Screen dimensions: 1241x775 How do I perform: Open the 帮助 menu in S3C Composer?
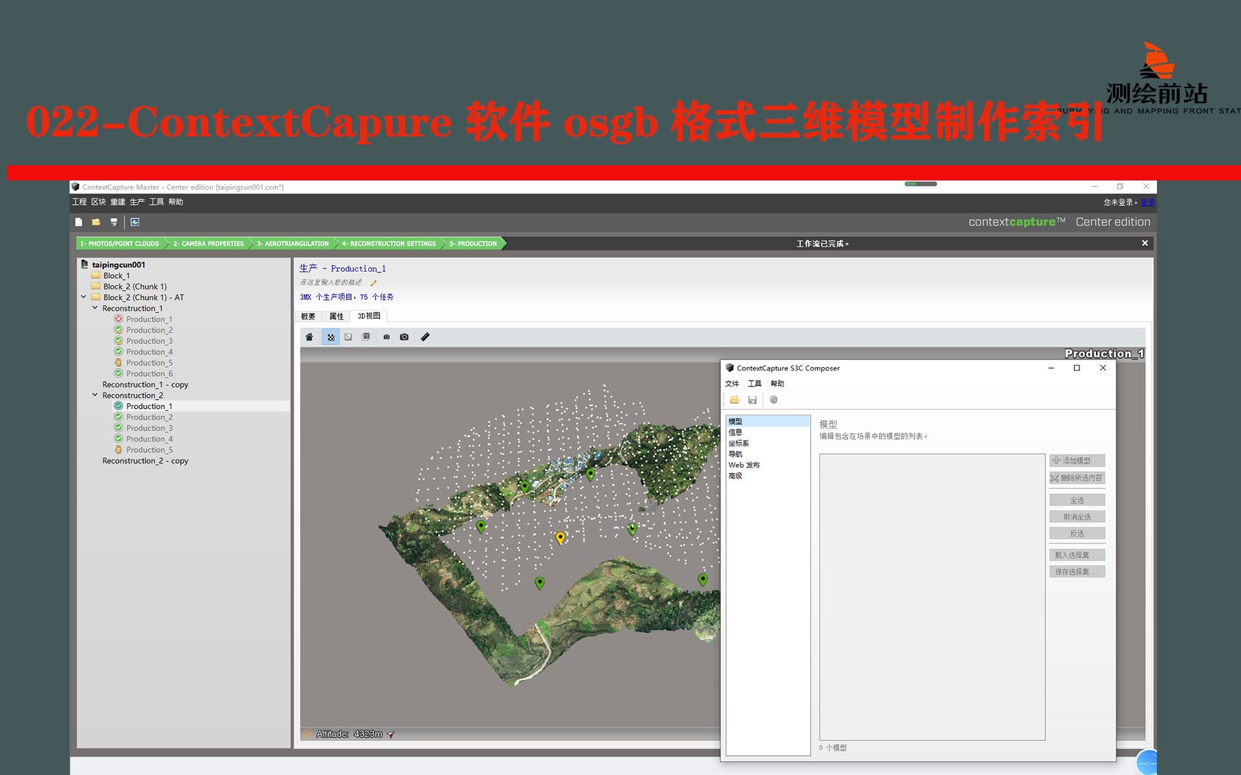(777, 384)
